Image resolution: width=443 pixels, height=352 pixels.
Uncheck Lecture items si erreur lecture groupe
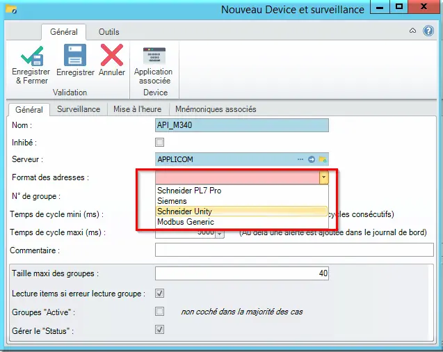click(160, 294)
